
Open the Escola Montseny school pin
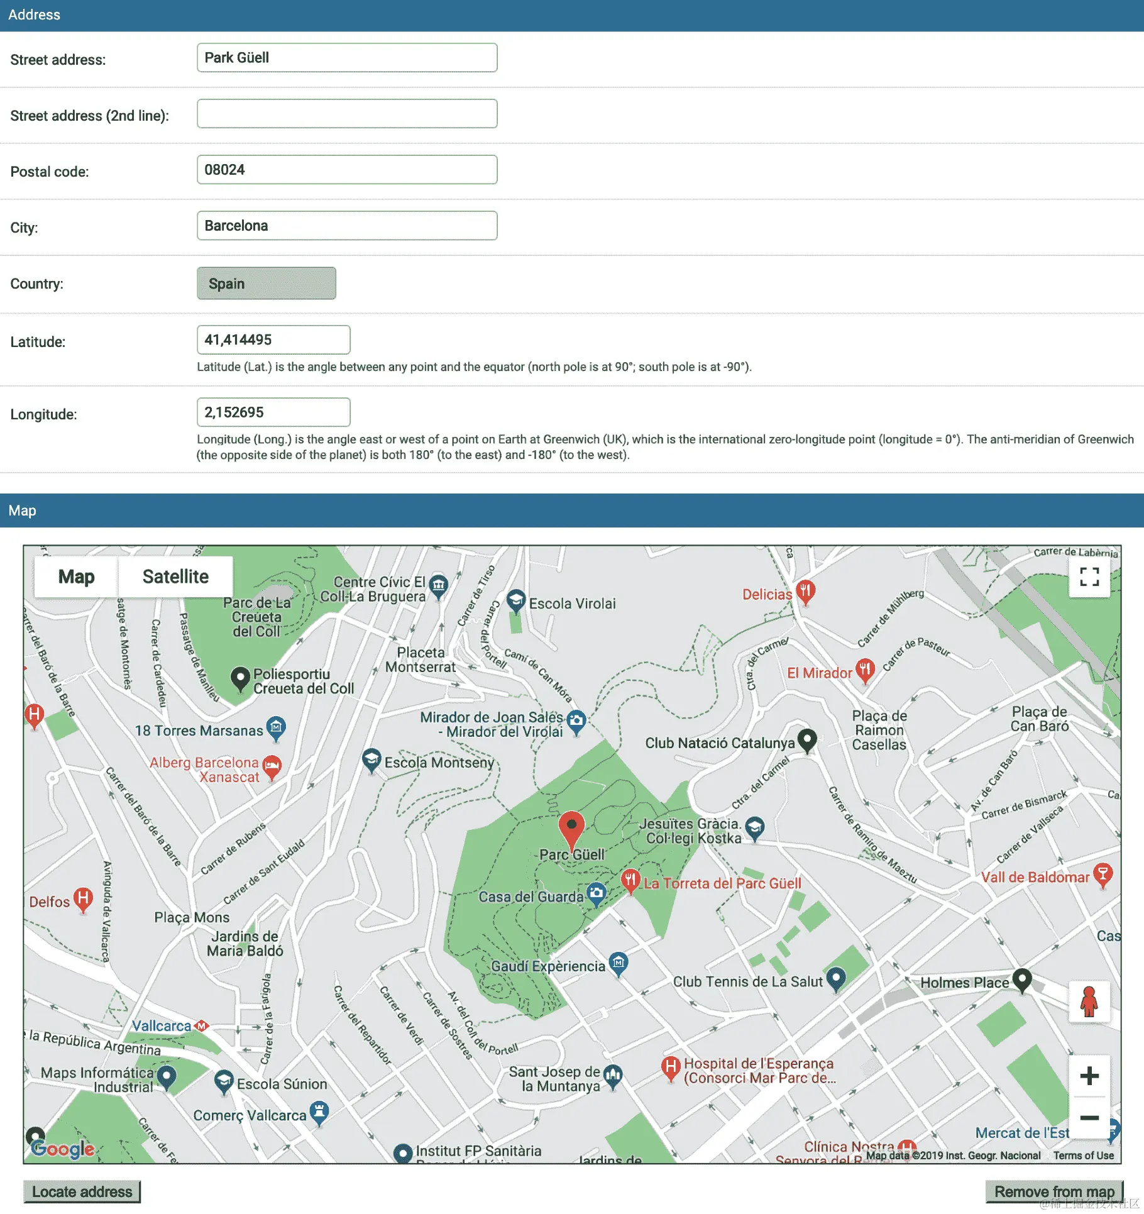372,760
